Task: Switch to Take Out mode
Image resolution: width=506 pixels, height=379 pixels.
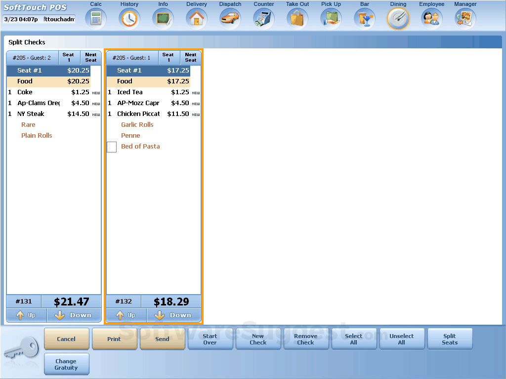Action: (x=297, y=18)
